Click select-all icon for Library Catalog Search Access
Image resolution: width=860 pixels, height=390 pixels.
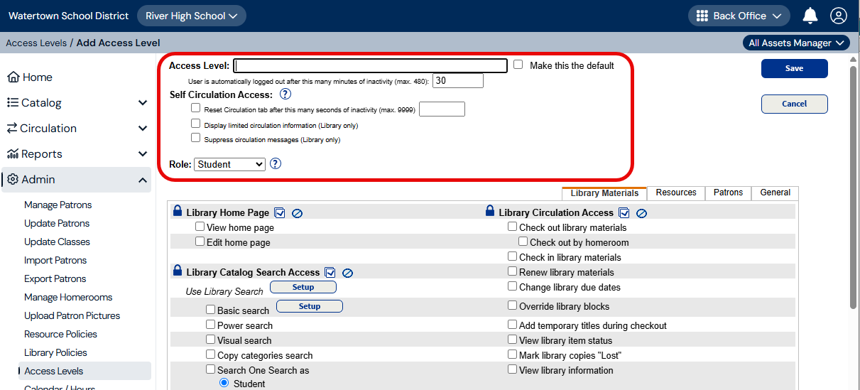[x=330, y=272]
